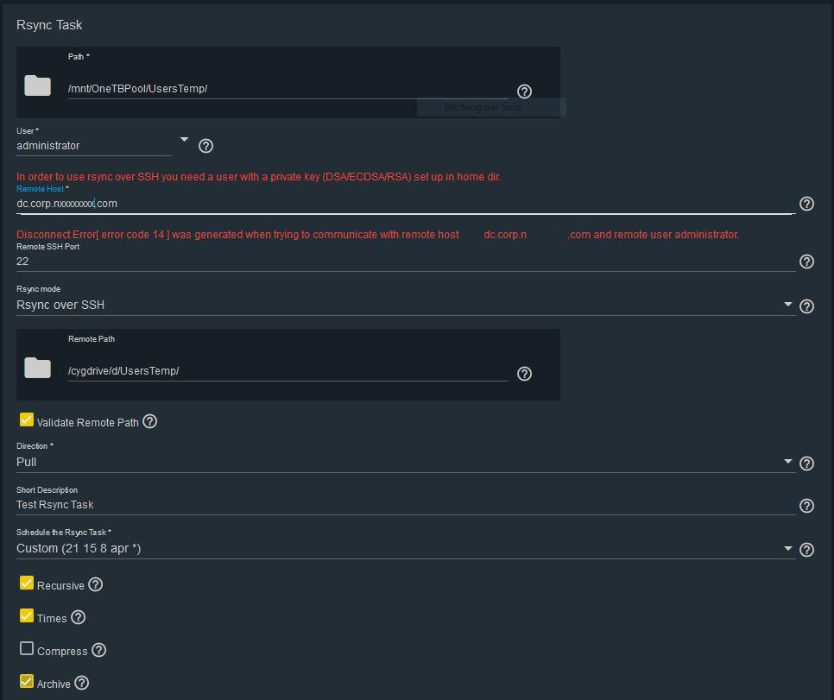Image resolution: width=834 pixels, height=700 pixels.
Task: Open the Remote Path folder browser
Action: [37, 368]
